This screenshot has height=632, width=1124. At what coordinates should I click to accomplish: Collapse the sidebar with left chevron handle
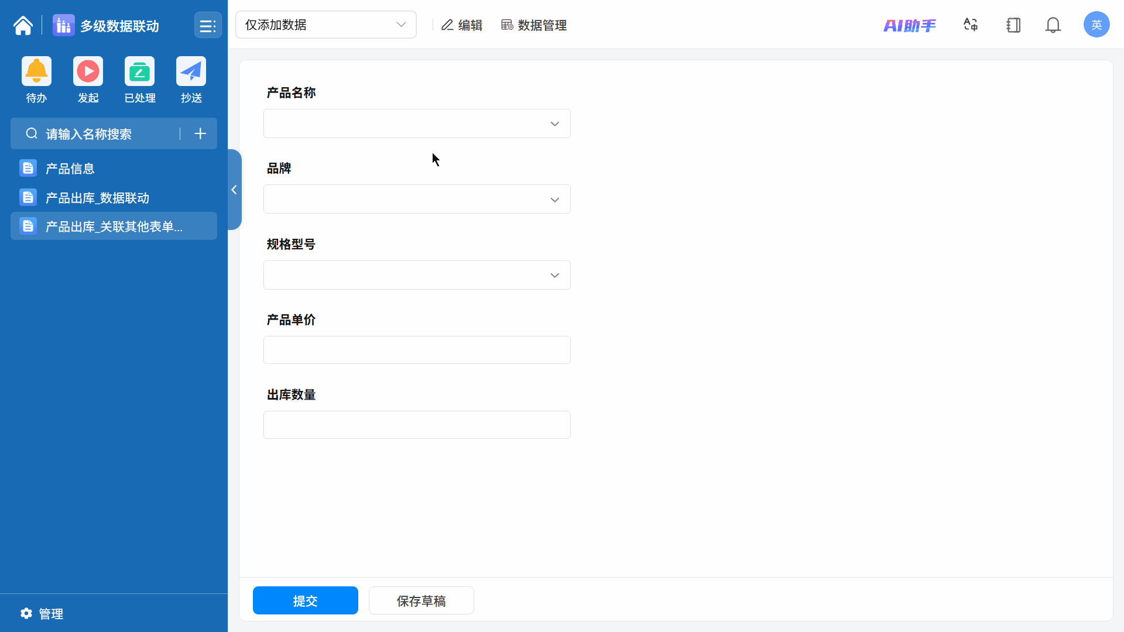tap(234, 190)
